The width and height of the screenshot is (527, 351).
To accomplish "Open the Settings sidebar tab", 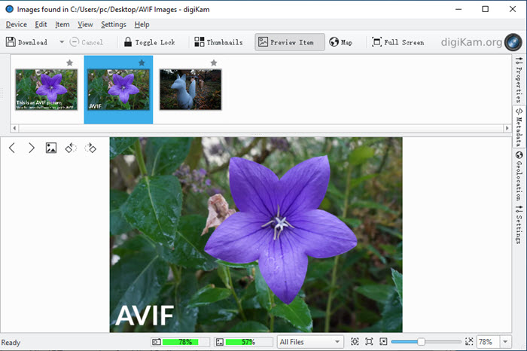I will coord(519,224).
